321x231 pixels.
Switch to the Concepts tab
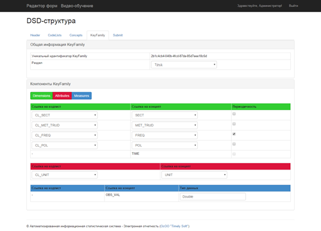pyautogui.click(x=76, y=35)
